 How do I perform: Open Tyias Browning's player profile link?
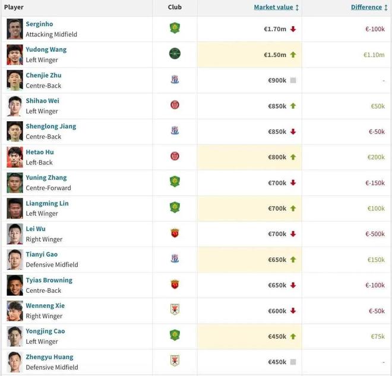[x=49, y=280]
